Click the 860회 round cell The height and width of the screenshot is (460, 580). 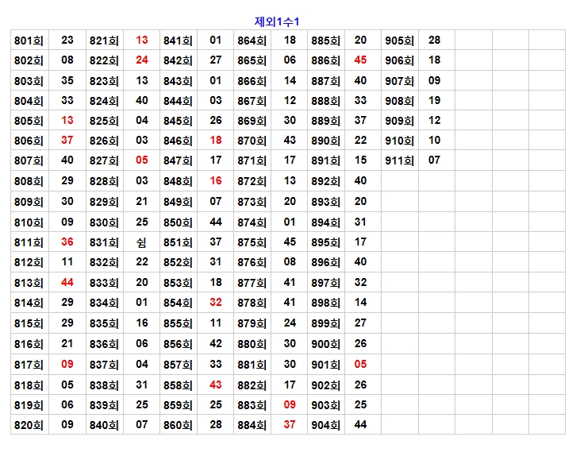tap(178, 425)
